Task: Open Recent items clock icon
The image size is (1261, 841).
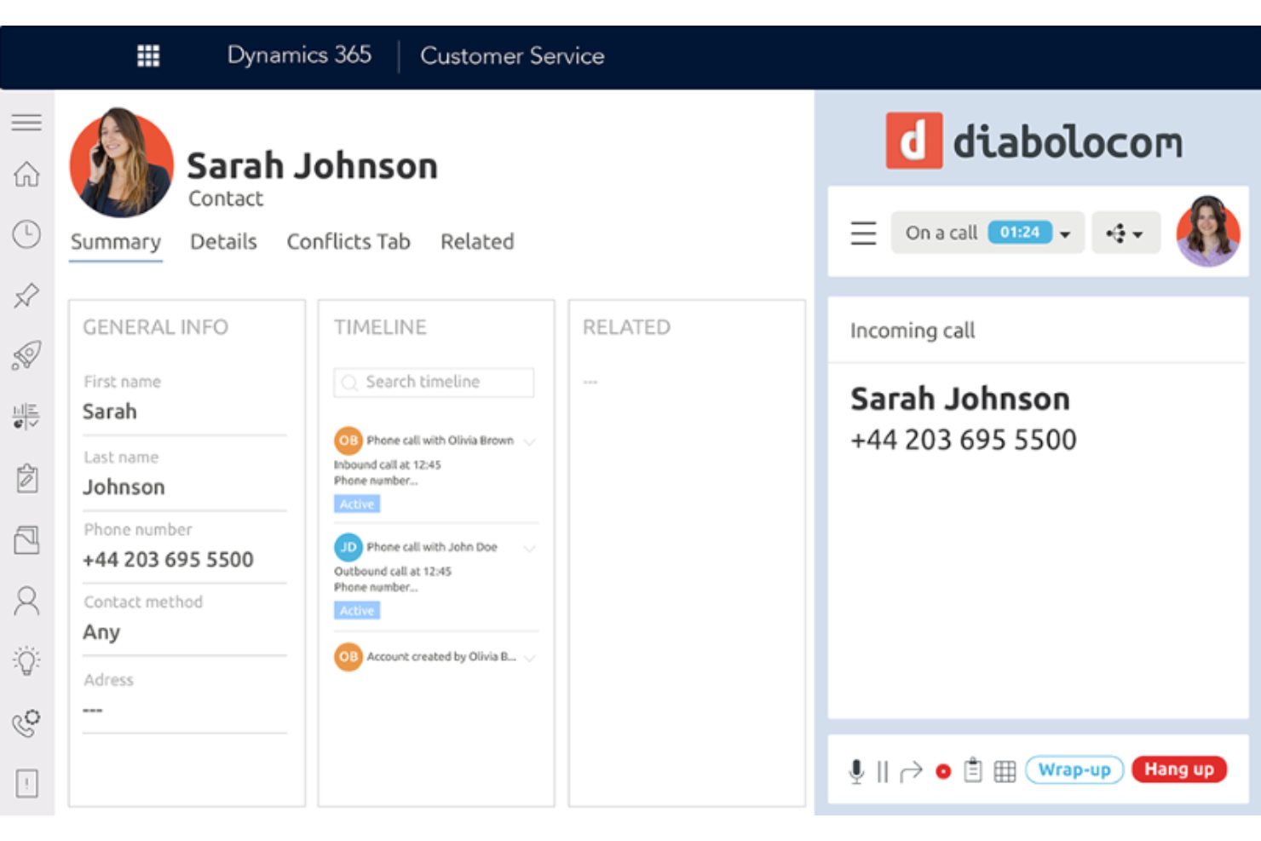Action: 26,234
